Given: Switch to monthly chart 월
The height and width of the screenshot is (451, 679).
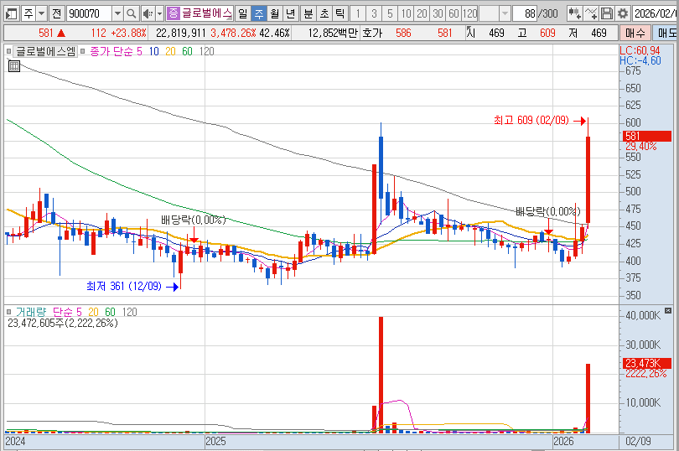Looking at the screenshot, I should (275, 14).
